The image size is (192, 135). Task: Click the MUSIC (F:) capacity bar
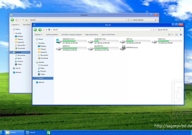(170, 41)
